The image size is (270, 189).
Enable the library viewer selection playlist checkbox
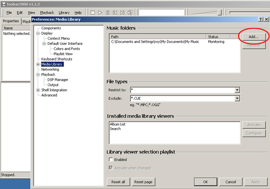coord(111,160)
